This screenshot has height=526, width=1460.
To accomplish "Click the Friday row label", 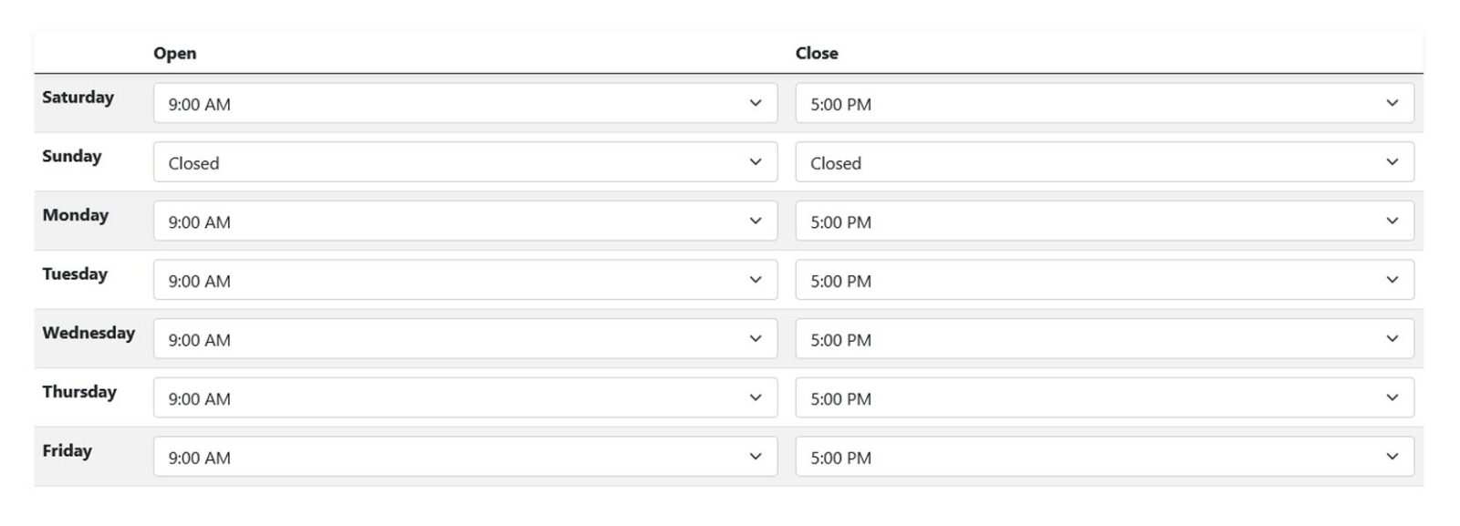I will click(x=67, y=450).
